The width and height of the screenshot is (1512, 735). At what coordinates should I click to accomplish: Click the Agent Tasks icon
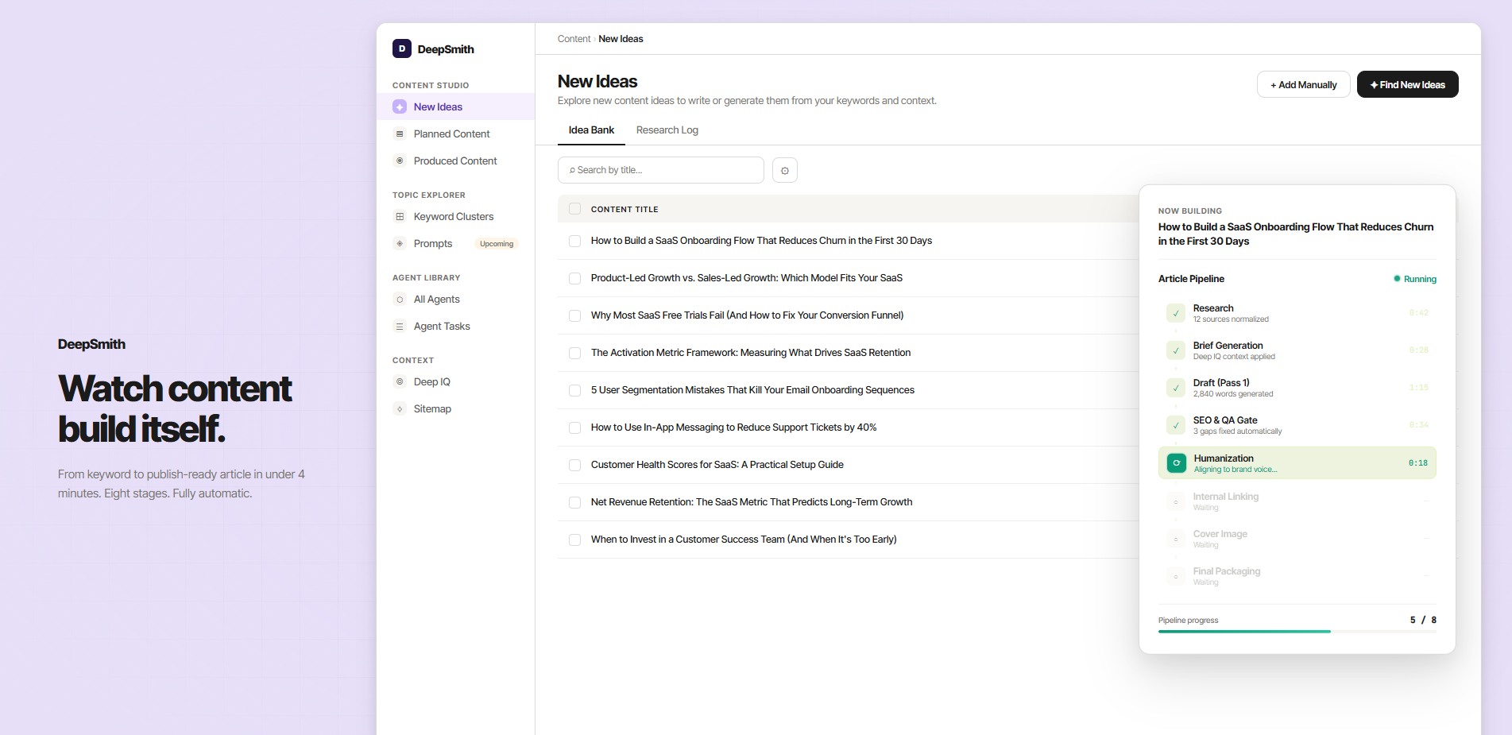point(400,326)
